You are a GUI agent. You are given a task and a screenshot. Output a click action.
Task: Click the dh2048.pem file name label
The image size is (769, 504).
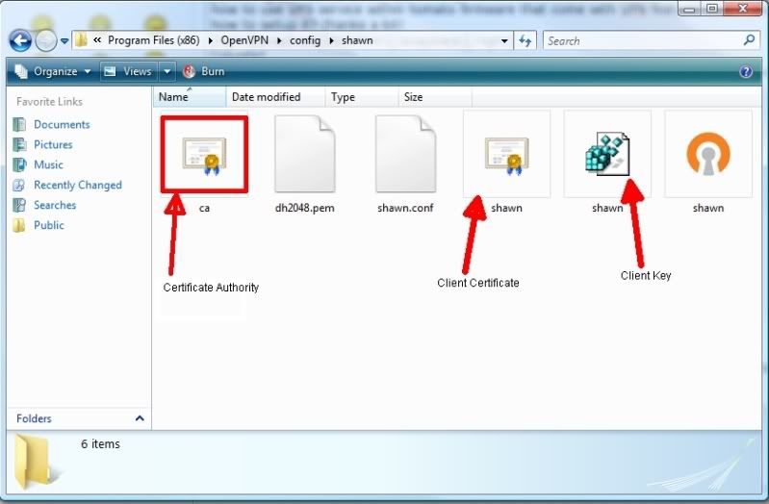[x=304, y=208]
